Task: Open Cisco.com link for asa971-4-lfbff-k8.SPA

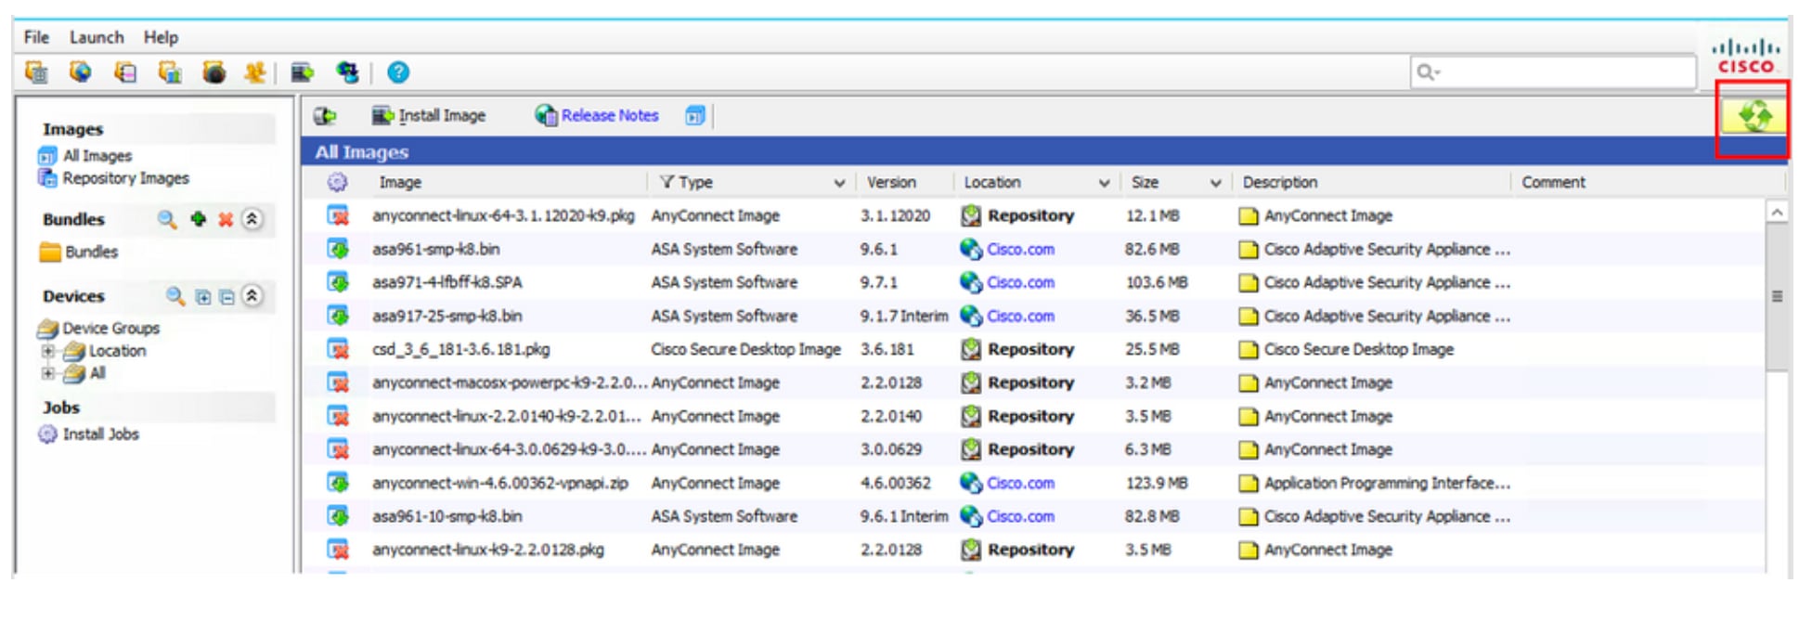Action: [x=1020, y=282]
